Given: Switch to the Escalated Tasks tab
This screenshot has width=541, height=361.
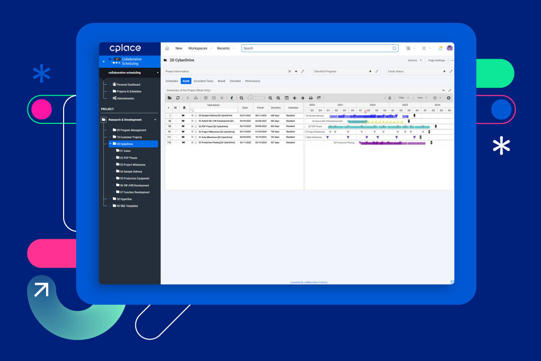Looking at the screenshot, I should pos(203,81).
